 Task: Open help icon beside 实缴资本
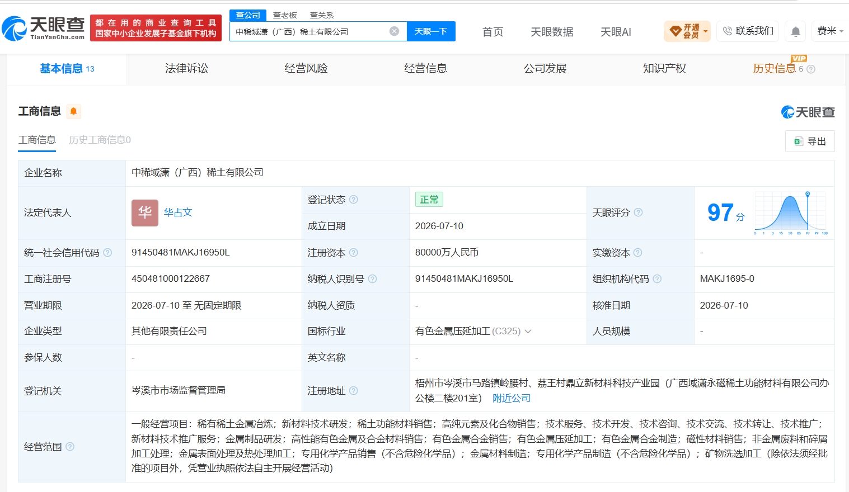pyautogui.click(x=637, y=253)
